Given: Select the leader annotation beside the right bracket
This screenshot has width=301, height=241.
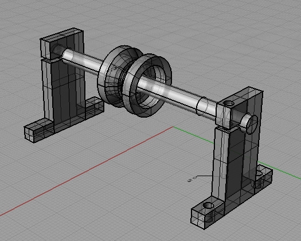Looking at the screenshot, I should pos(200,178).
